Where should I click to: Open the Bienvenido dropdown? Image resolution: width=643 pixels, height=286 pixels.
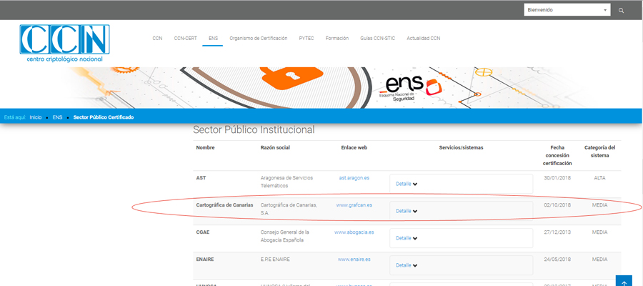pos(567,10)
